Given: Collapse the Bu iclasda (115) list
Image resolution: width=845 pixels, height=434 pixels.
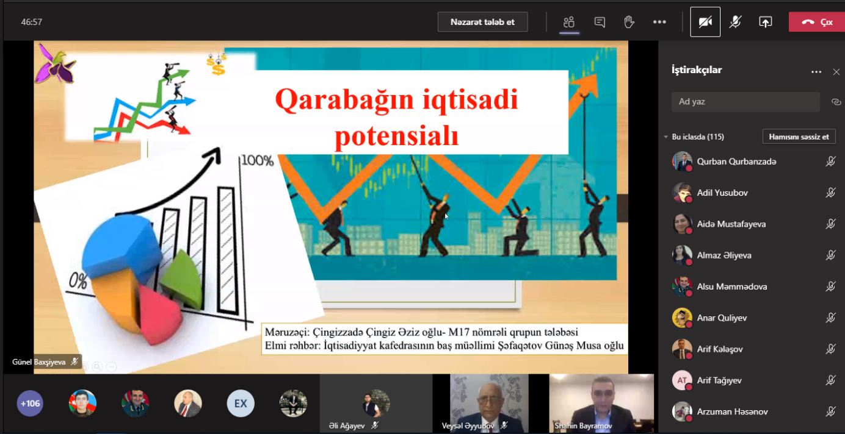Looking at the screenshot, I should tap(666, 137).
